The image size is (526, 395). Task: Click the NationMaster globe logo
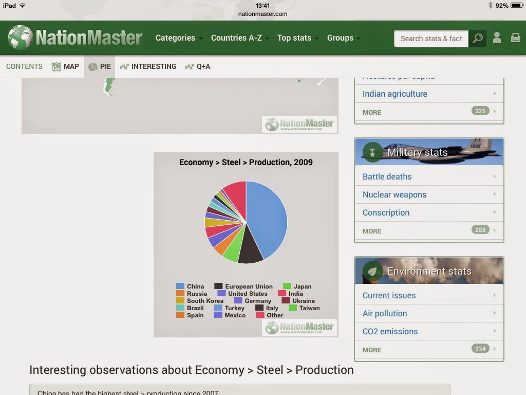tap(21, 38)
